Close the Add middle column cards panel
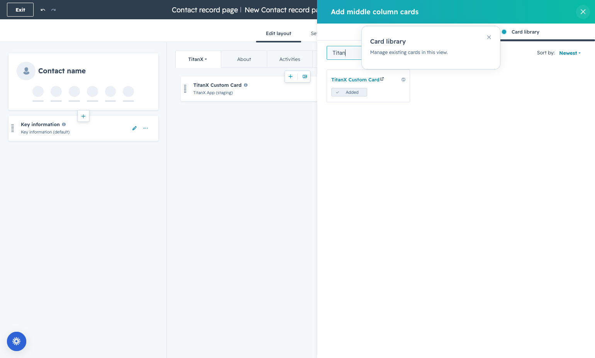The height and width of the screenshot is (358, 595). click(583, 12)
